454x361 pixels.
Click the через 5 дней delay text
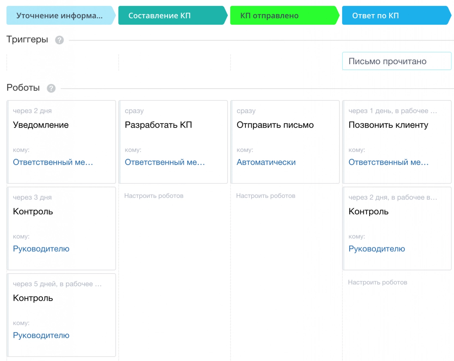point(57,284)
